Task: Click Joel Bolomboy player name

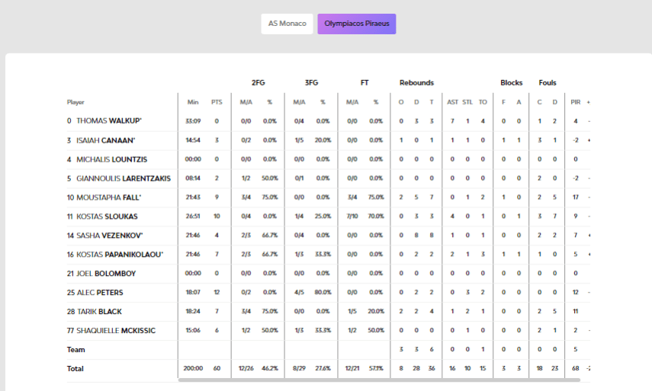Action: 106,274
